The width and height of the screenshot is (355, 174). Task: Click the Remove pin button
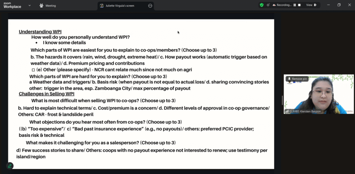click(x=297, y=79)
